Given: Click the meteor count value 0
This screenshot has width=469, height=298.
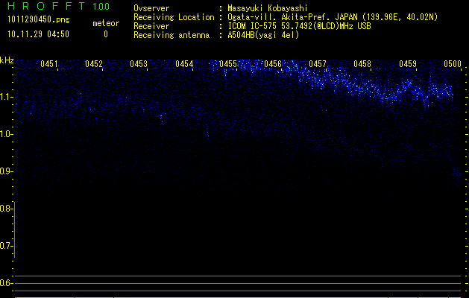Looking at the screenshot, I should pyautogui.click(x=106, y=34).
